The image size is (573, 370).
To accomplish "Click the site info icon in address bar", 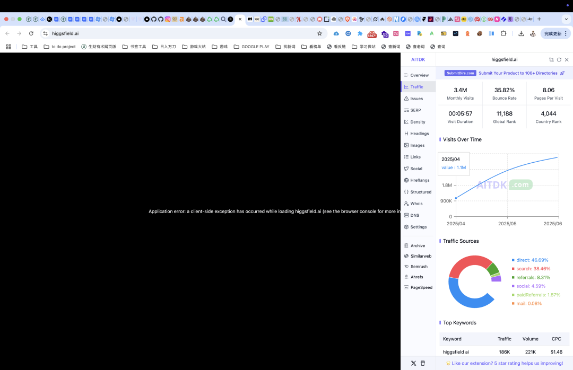I will click(x=45, y=33).
